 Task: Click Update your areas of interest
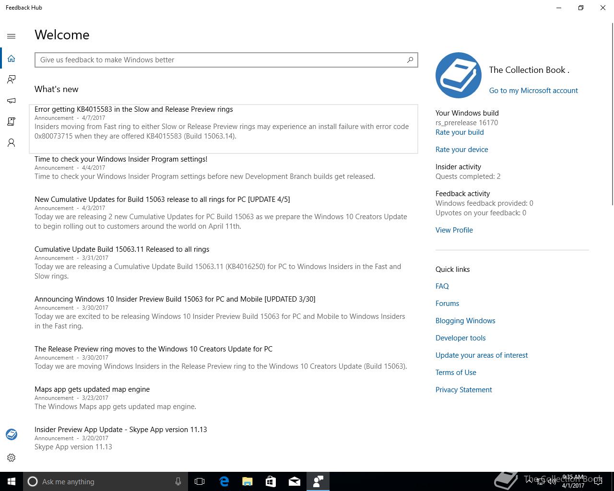(x=482, y=355)
